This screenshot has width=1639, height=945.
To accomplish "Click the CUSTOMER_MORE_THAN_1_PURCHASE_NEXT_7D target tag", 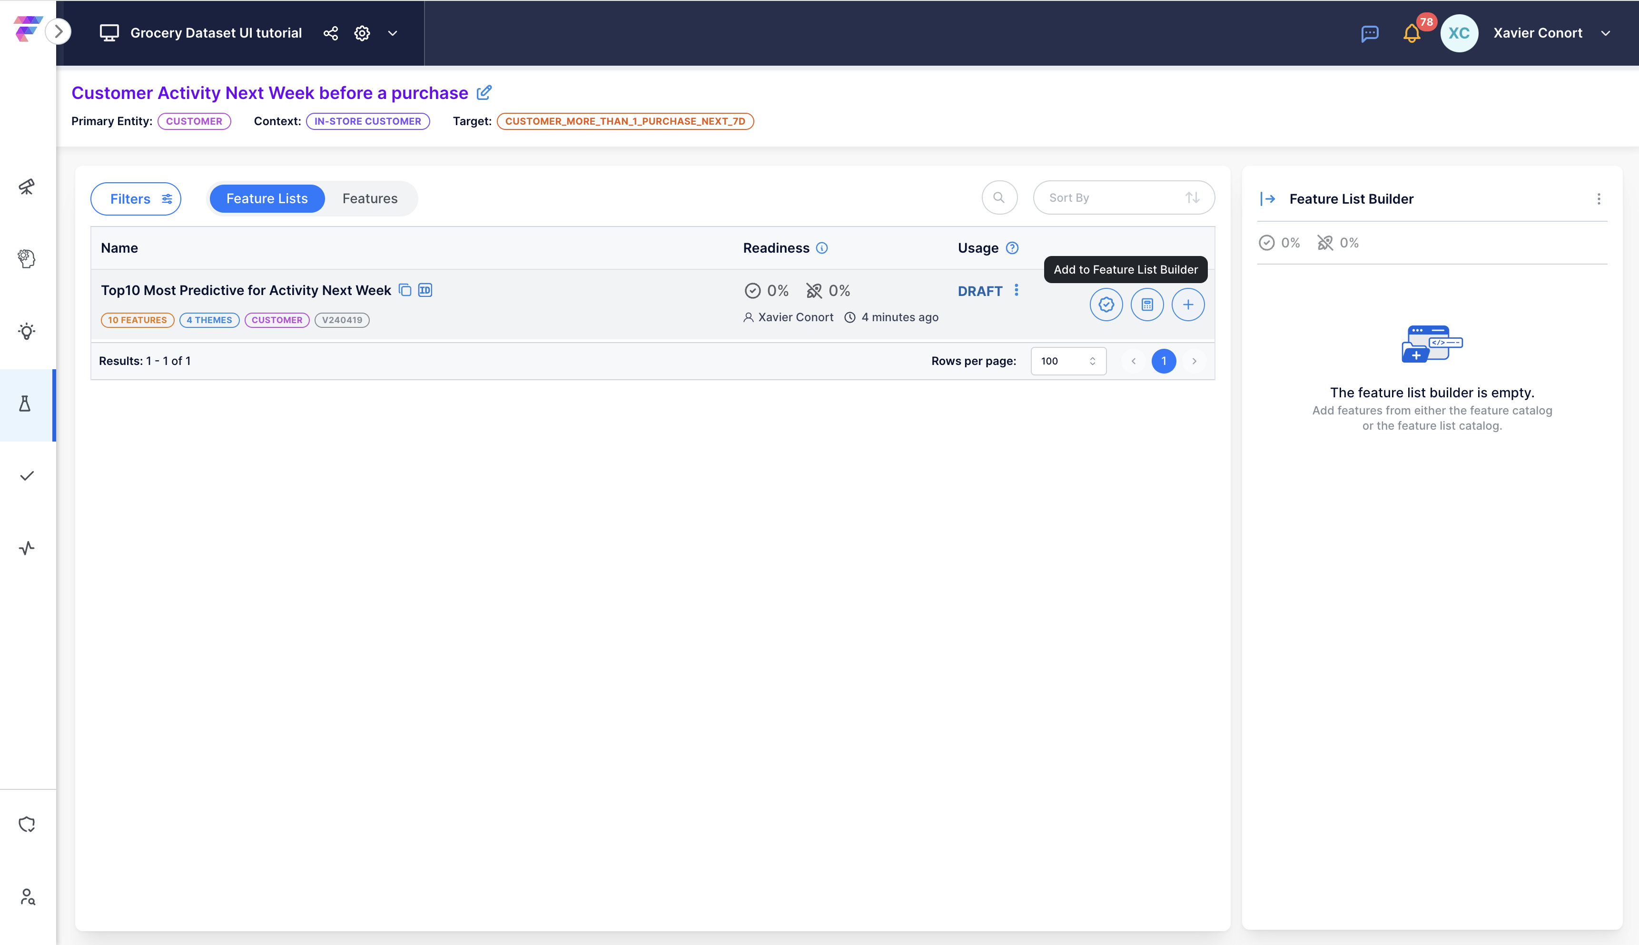I will (x=625, y=121).
